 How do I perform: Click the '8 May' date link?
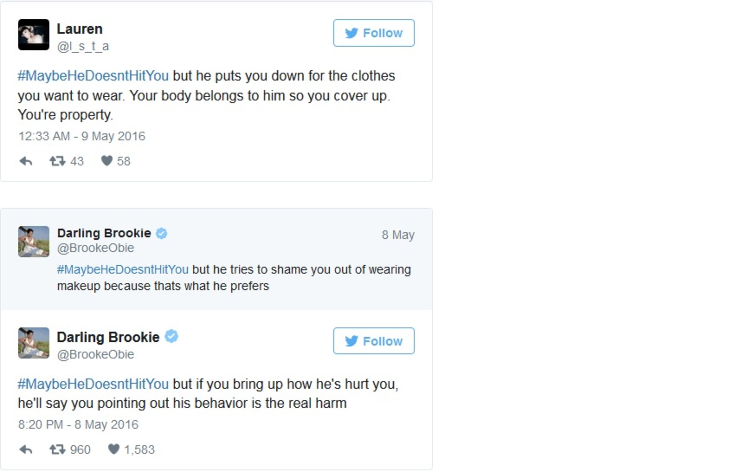[398, 235]
